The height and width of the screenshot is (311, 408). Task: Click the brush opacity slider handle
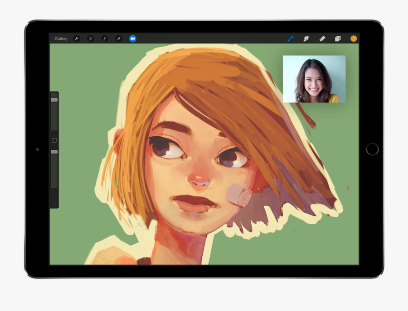tap(54, 152)
